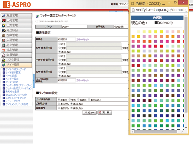Open カラーパレット link for ページTOP部背景色
Viewport: 193px width, 146px height.
tap(82, 80)
